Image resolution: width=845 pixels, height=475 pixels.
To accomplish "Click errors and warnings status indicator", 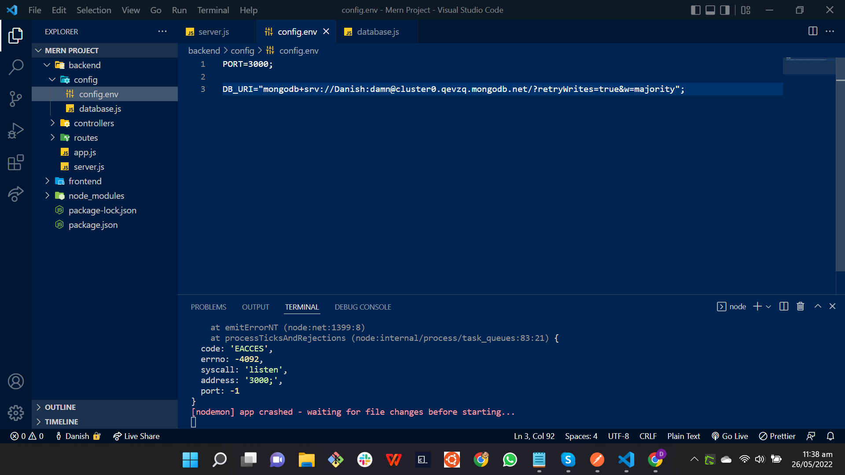I will 27,436.
